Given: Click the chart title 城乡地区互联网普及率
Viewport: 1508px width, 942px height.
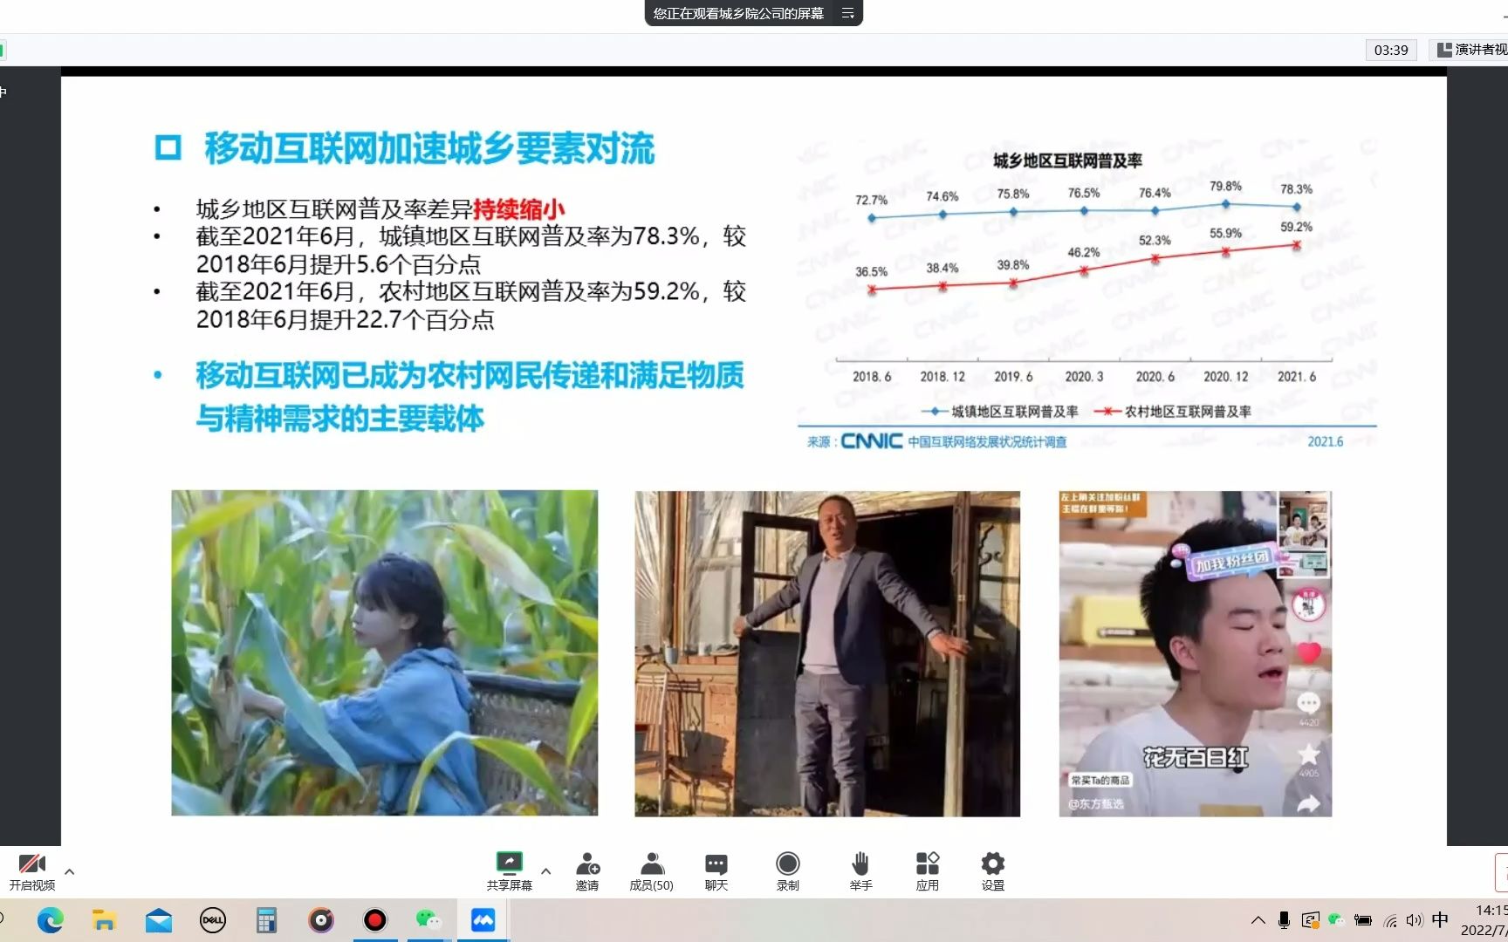Looking at the screenshot, I should pyautogui.click(x=1067, y=160).
